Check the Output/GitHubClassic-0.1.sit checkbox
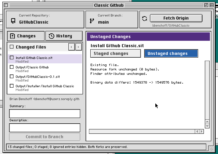218x154 pixels. [12, 76]
